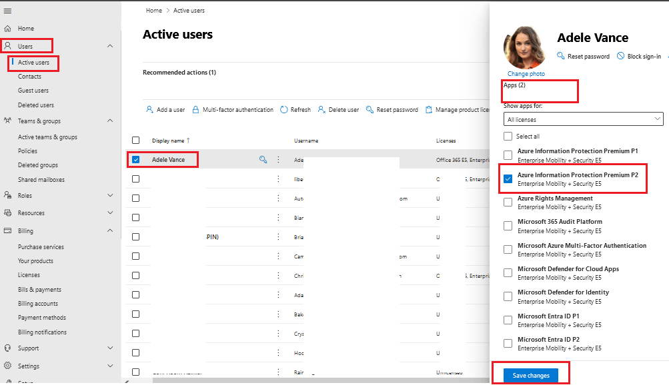Check the Select all apps checkbox
Image resolution: width=669 pixels, height=385 pixels.
click(508, 137)
